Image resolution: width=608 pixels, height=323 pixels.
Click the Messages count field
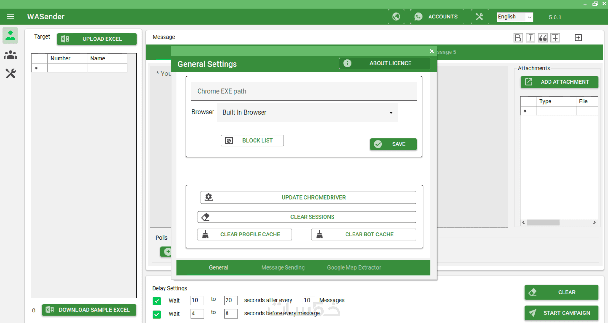(309, 300)
